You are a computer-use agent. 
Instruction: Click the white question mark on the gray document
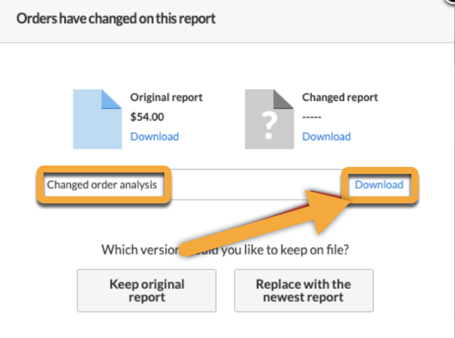coord(269,126)
